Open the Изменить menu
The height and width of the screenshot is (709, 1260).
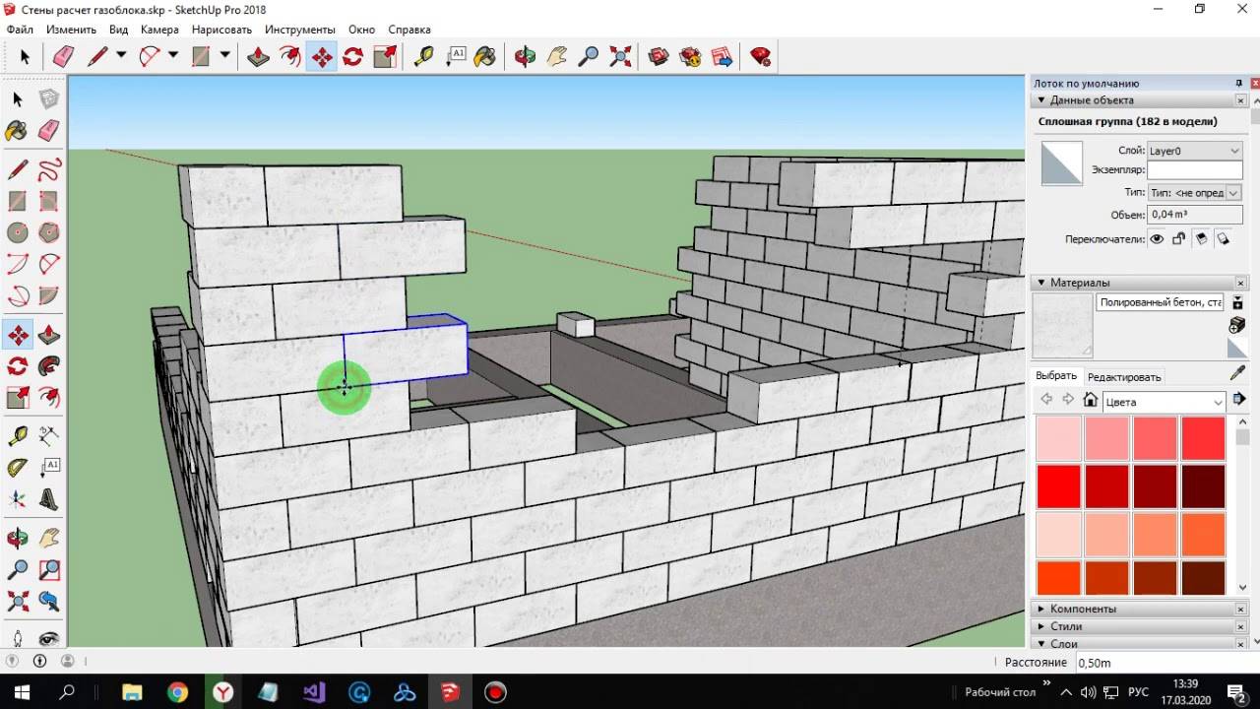(x=71, y=30)
